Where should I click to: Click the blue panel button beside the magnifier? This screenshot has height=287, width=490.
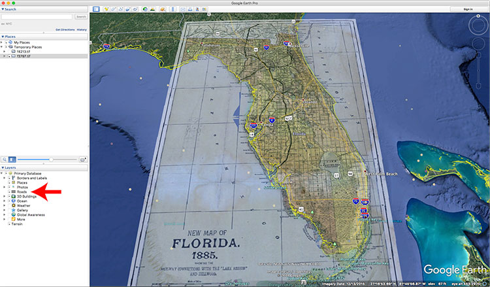(12, 160)
